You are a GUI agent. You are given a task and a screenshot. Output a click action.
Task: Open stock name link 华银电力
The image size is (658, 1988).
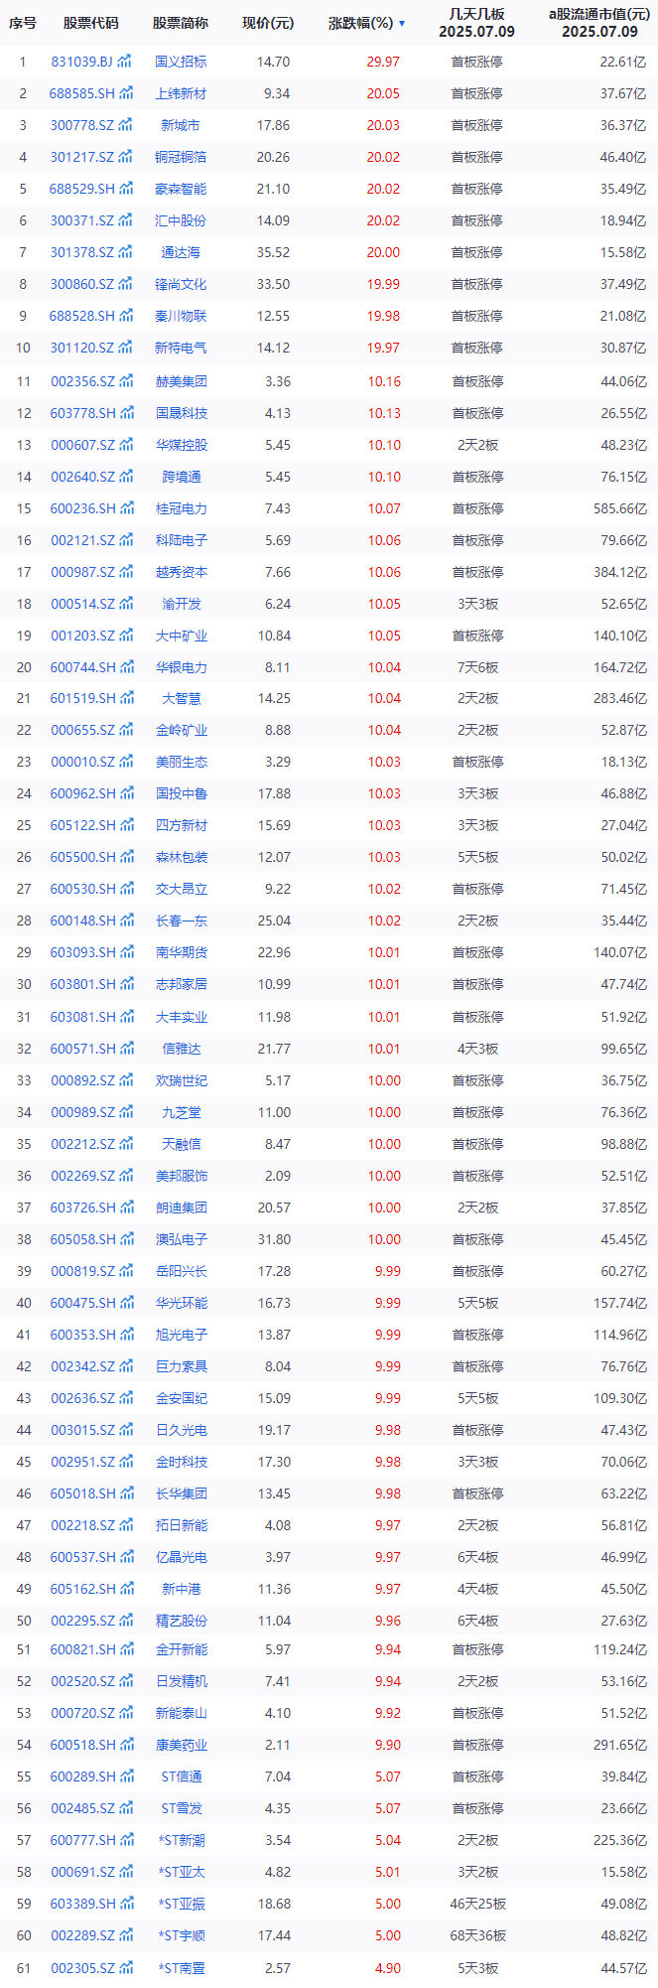(x=181, y=667)
